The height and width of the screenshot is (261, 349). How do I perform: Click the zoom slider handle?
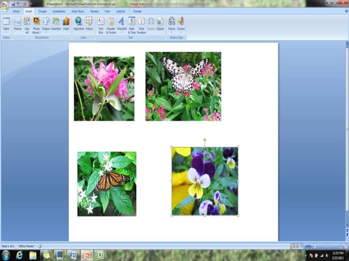328,246
